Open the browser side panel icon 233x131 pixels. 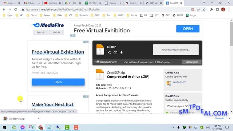217,9
